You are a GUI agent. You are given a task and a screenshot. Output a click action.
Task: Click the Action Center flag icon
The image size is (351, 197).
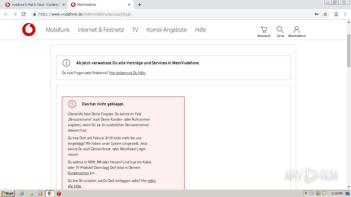click(x=325, y=193)
